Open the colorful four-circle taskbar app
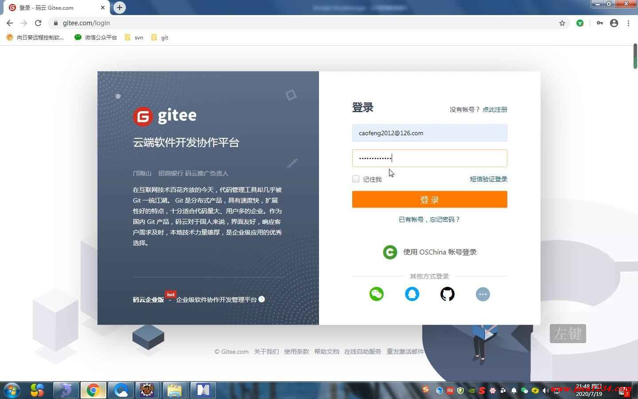 37,390
